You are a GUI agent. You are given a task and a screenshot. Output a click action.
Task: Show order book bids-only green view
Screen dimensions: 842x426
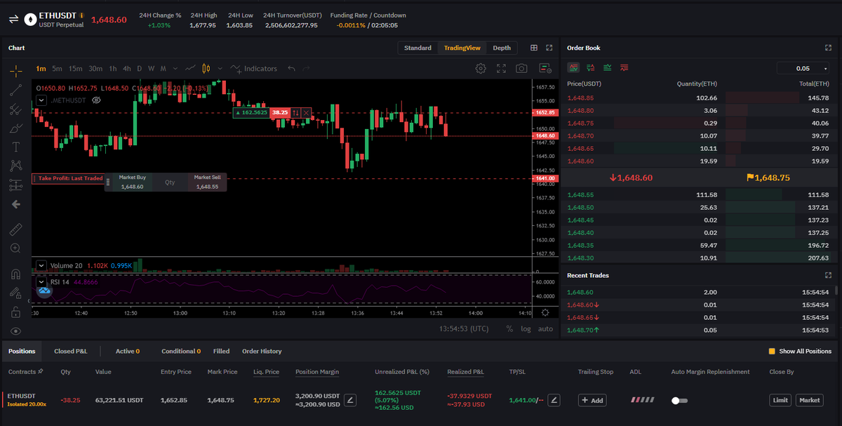click(608, 68)
